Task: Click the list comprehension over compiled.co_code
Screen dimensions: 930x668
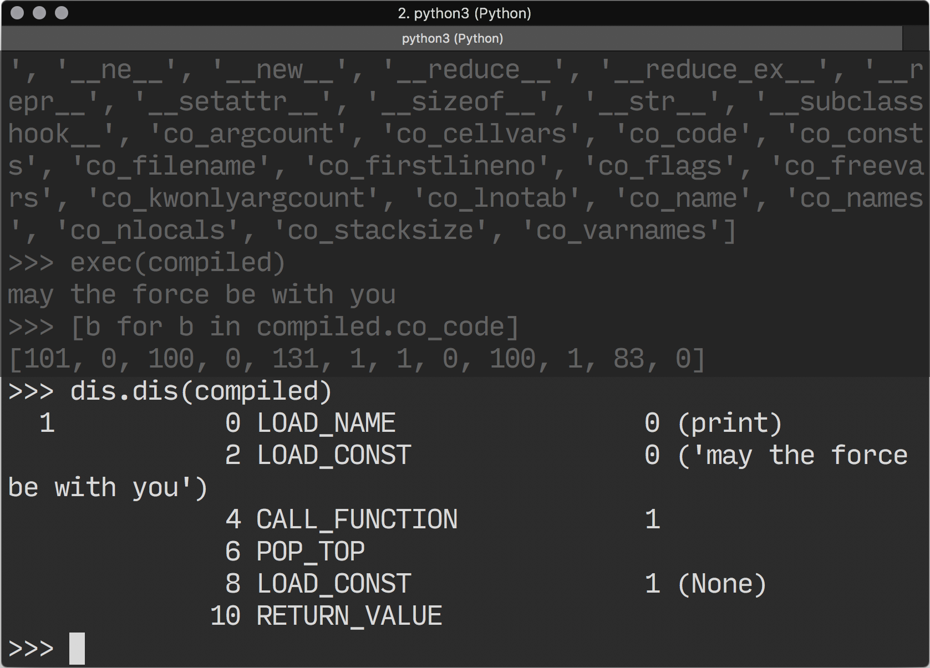Action: click(294, 327)
